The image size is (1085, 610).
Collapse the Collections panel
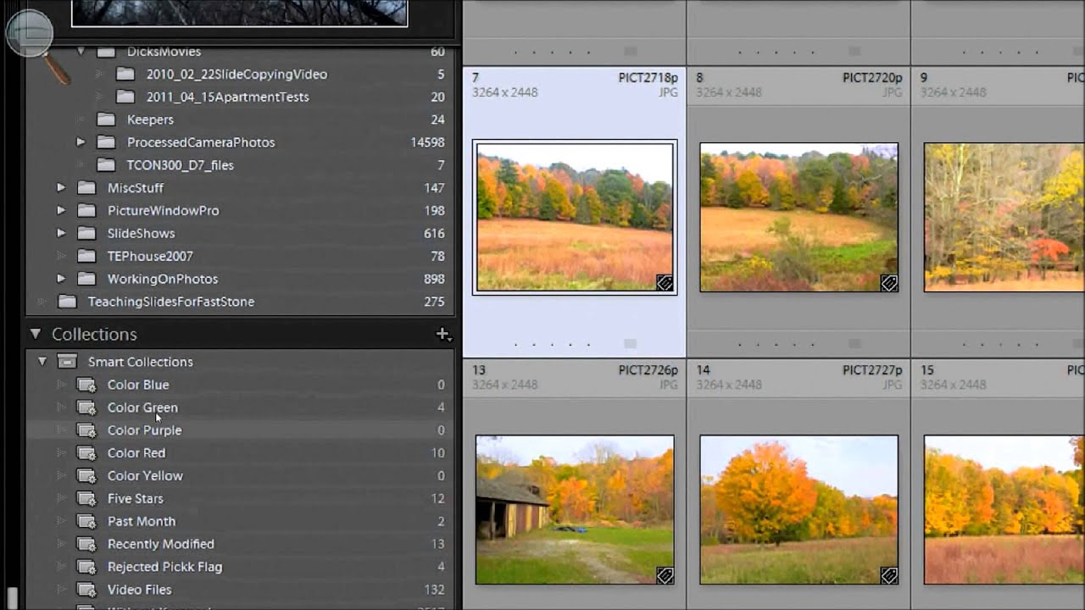click(x=36, y=335)
